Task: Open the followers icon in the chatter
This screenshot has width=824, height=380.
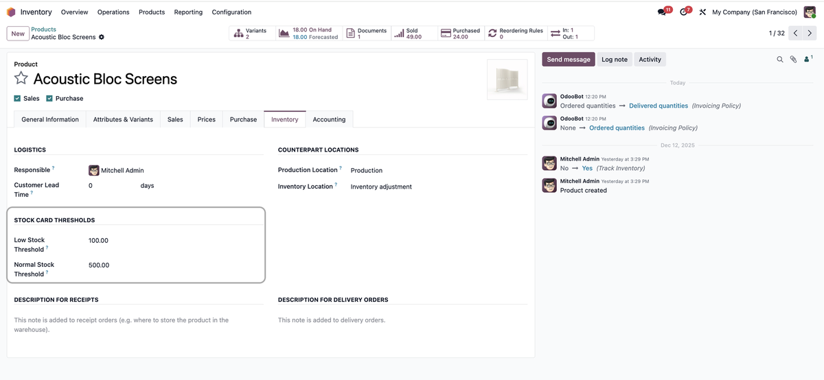Action: coord(808,60)
